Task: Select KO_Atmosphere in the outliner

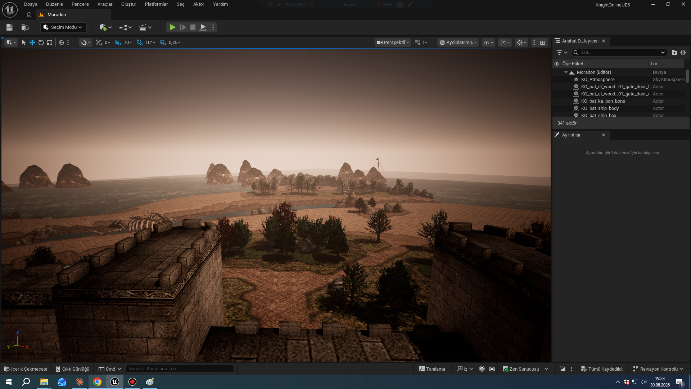Action: [597, 80]
